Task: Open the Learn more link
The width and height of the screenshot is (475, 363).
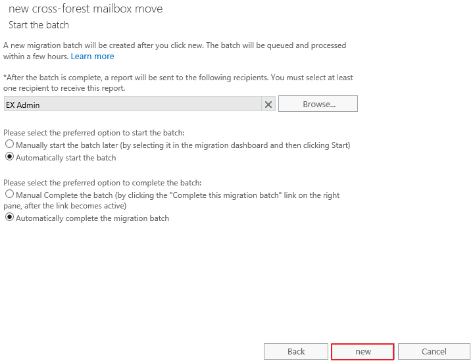Action: [x=92, y=57]
